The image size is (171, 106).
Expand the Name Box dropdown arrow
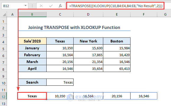[x=25, y=5]
